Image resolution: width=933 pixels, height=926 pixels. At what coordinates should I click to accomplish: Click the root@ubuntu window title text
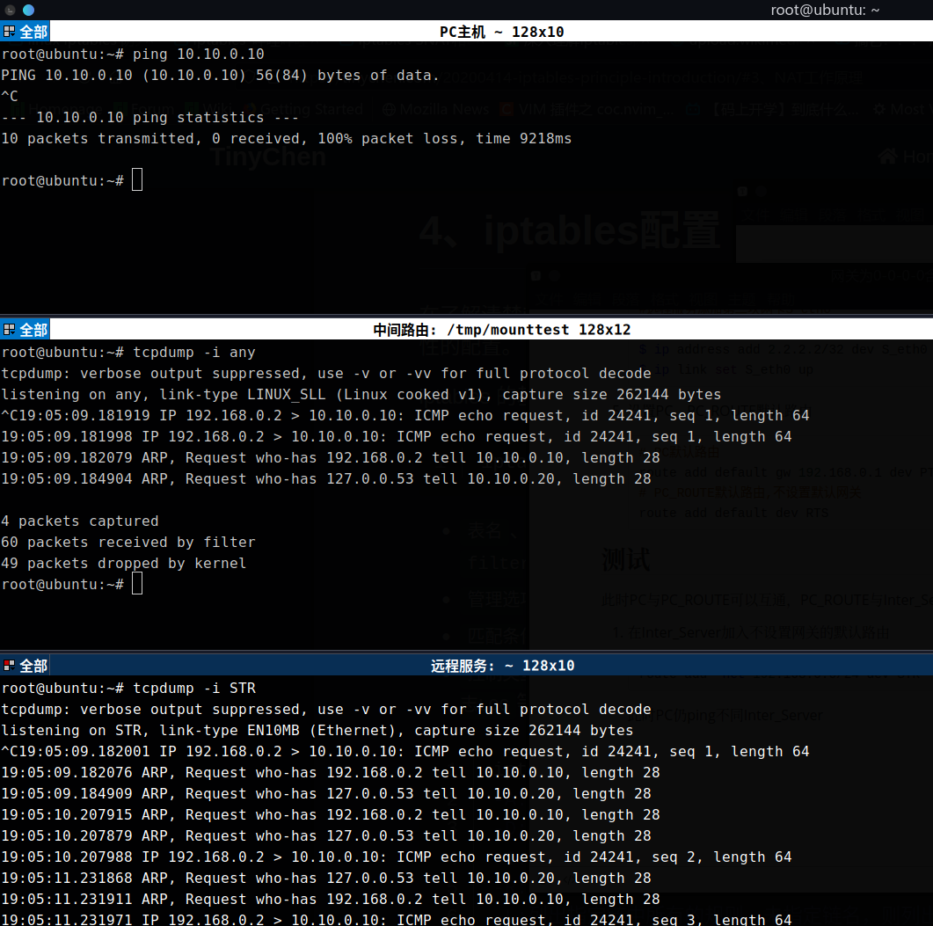pyautogui.click(x=825, y=10)
